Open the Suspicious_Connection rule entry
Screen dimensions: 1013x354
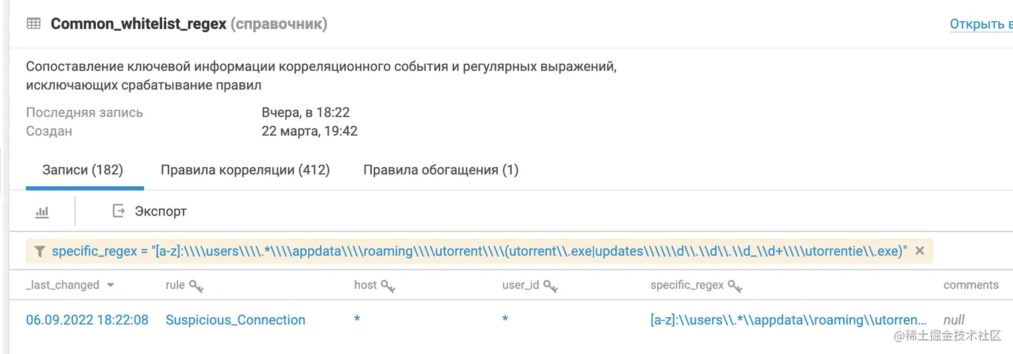[235, 320]
